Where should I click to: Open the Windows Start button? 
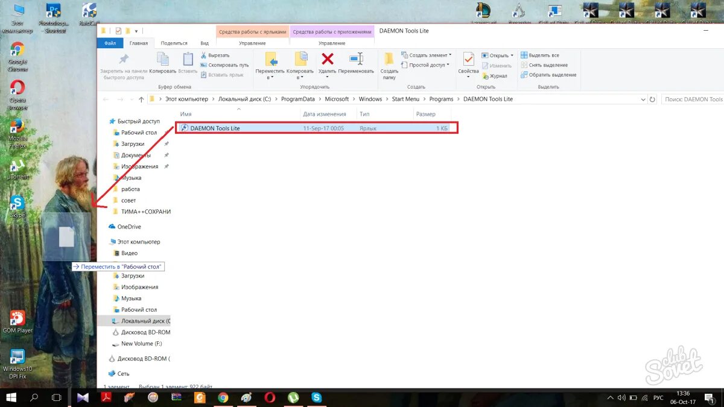11,397
